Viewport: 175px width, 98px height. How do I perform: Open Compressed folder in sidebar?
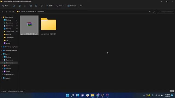pos(10,38)
